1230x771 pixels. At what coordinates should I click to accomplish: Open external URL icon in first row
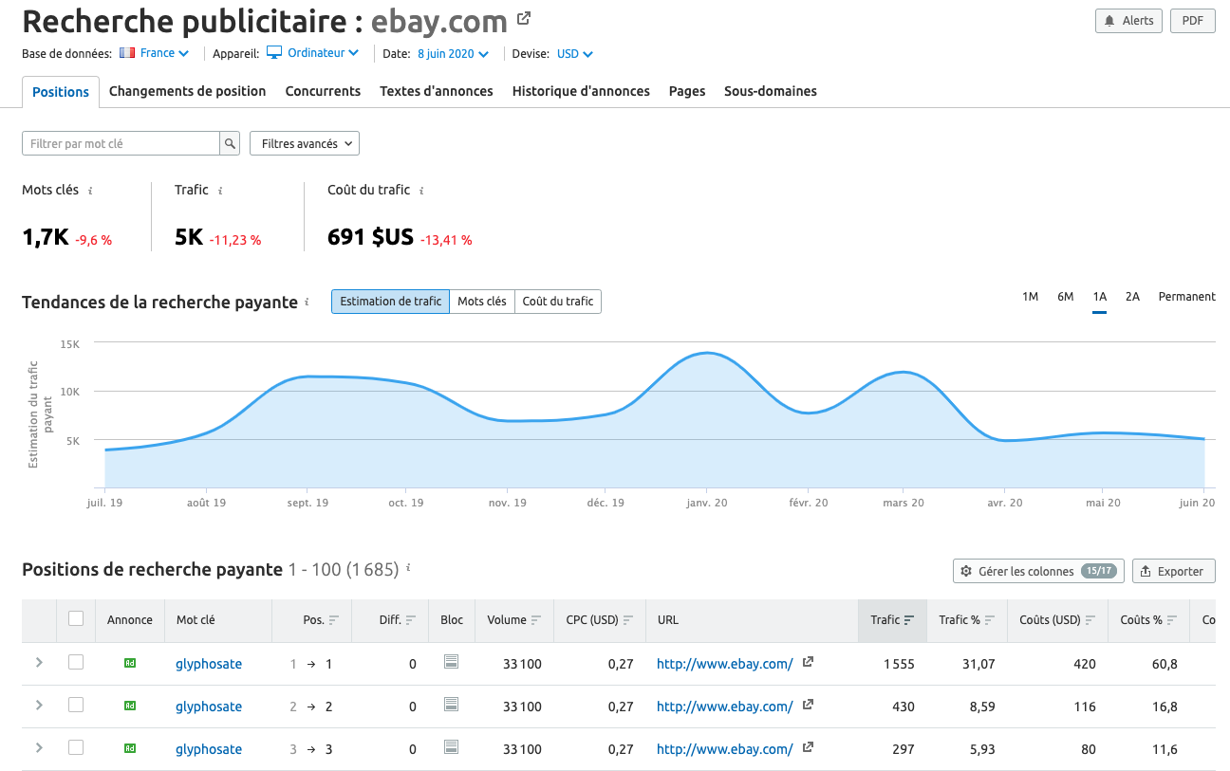(808, 662)
